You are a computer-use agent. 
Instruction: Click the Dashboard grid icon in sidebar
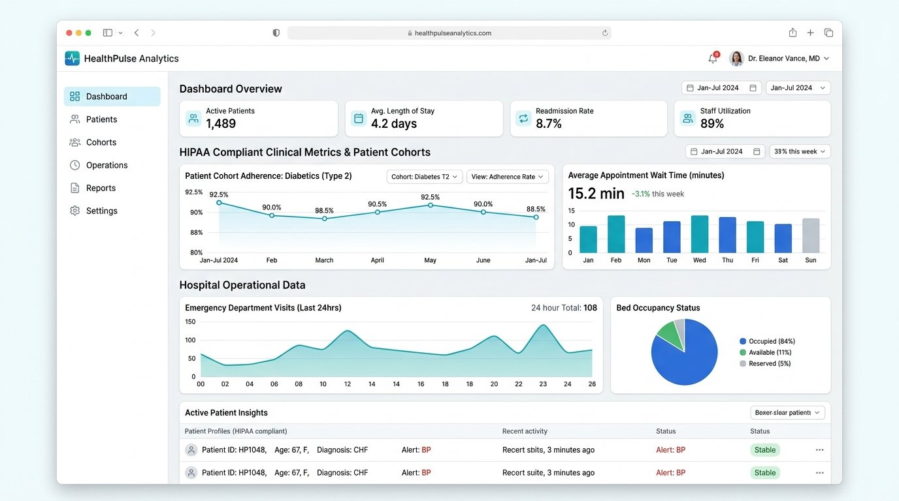(x=74, y=97)
